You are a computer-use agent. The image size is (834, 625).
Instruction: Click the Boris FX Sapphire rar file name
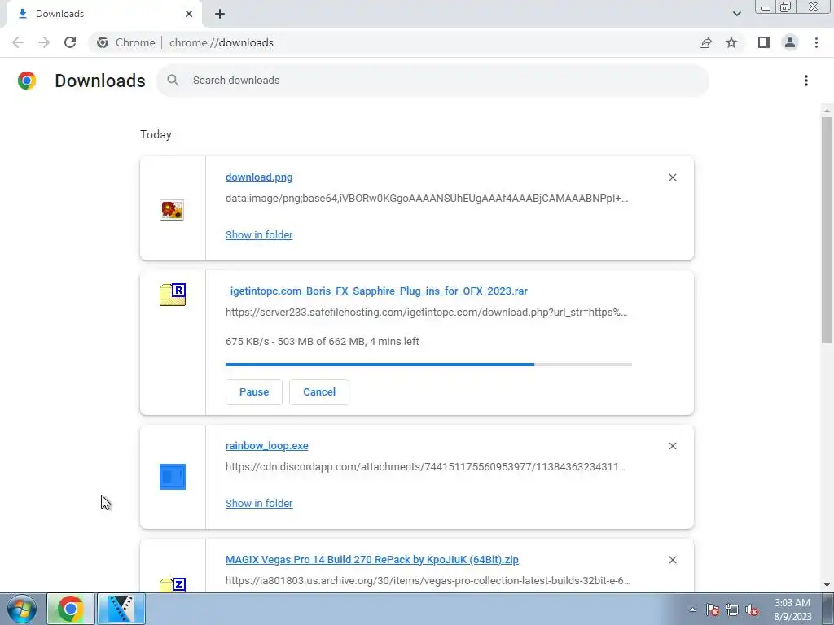tap(376, 291)
